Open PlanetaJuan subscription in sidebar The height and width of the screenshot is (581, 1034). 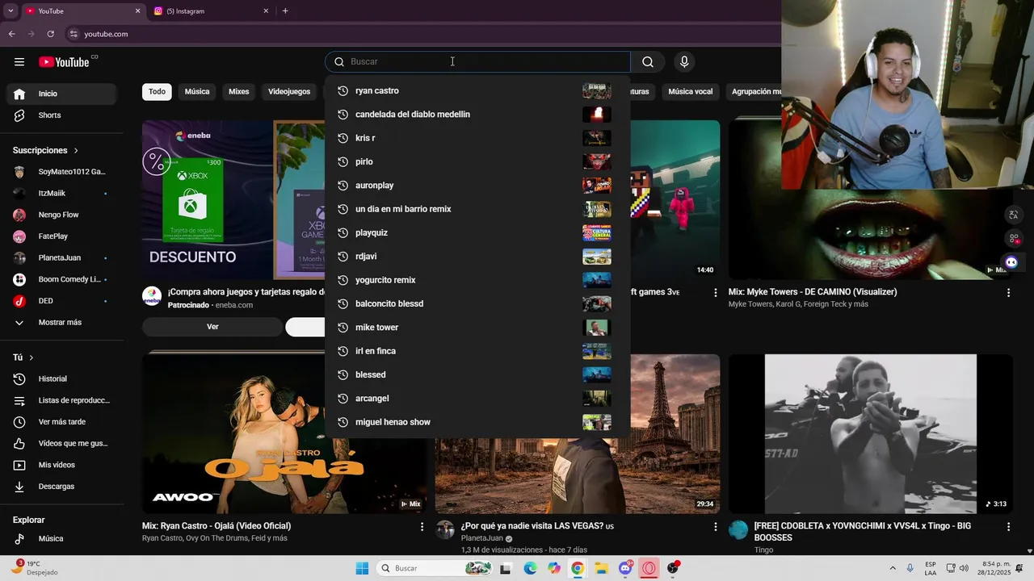point(61,258)
